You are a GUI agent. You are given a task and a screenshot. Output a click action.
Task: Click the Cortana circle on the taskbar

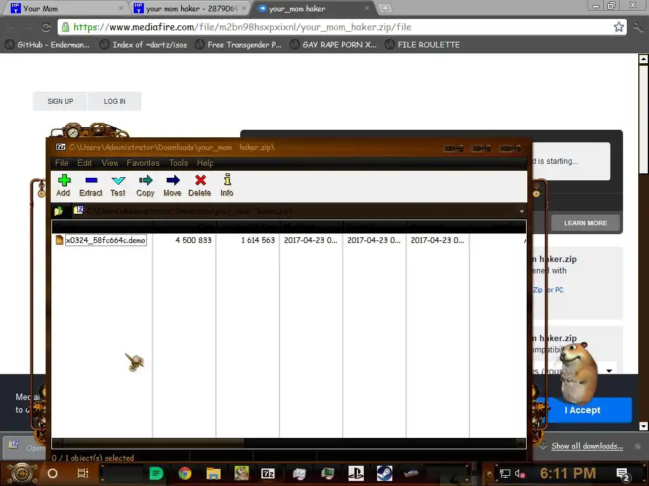pos(53,473)
